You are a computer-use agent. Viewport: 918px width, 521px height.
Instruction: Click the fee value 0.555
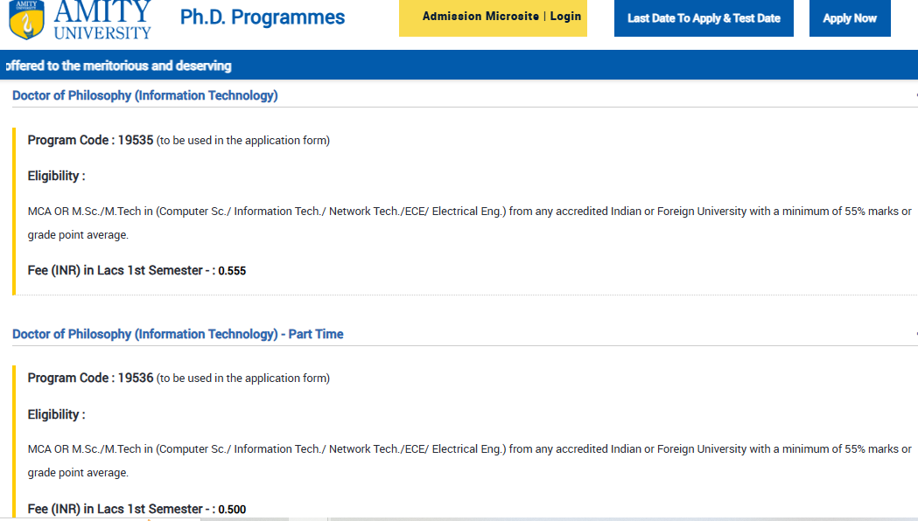click(x=232, y=271)
